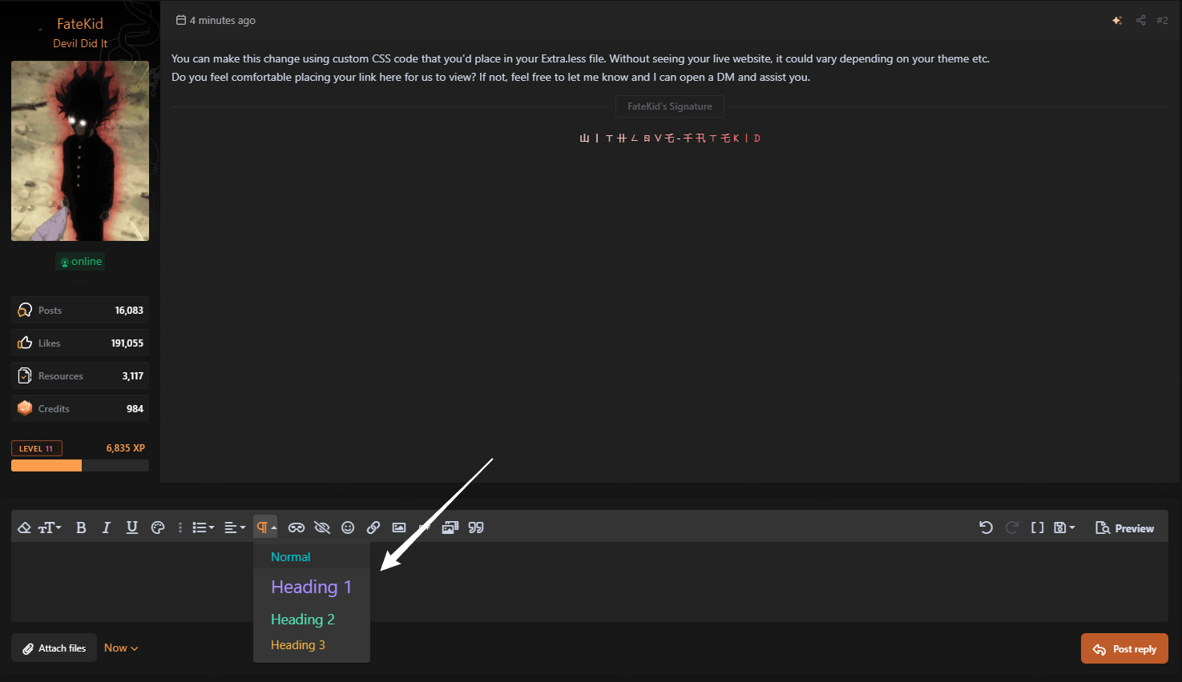
Task: Click the 4 minutes ago timestamp
Action: [223, 20]
